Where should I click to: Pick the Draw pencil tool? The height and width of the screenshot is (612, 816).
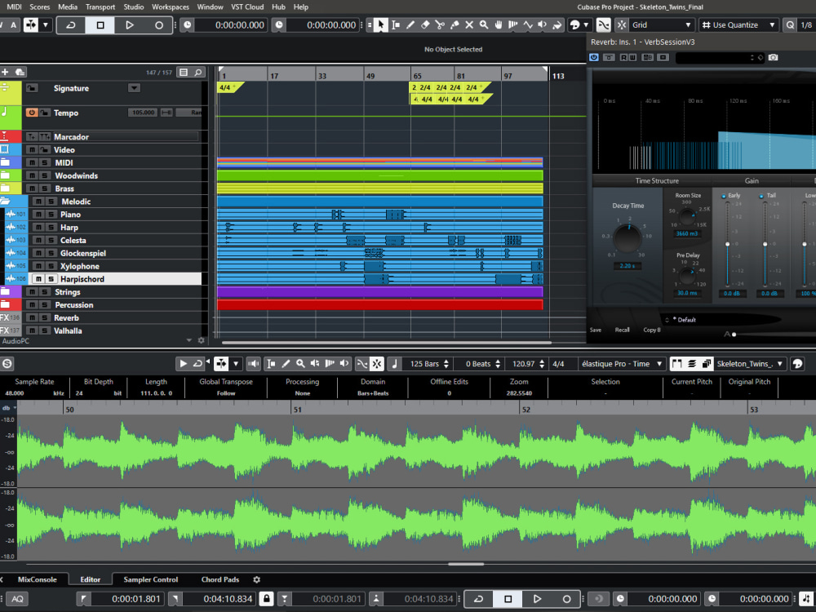click(410, 25)
